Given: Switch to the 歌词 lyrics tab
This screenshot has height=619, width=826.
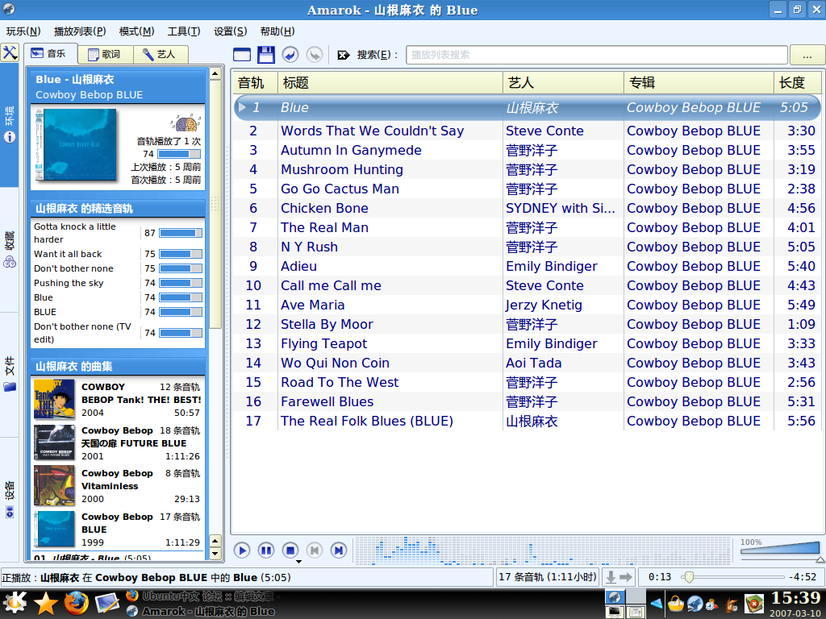Looking at the screenshot, I should [106, 55].
